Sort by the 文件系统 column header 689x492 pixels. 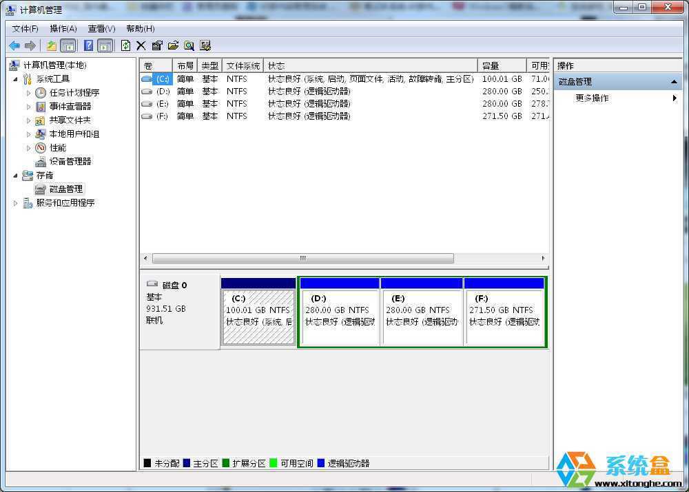[243, 66]
